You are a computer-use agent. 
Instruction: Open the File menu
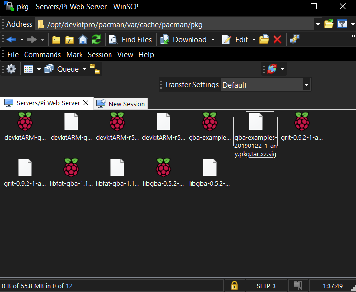(x=13, y=55)
